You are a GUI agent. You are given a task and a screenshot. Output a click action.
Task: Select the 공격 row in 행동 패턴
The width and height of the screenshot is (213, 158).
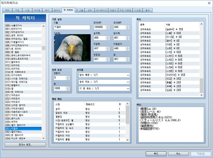tap(90, 109)
